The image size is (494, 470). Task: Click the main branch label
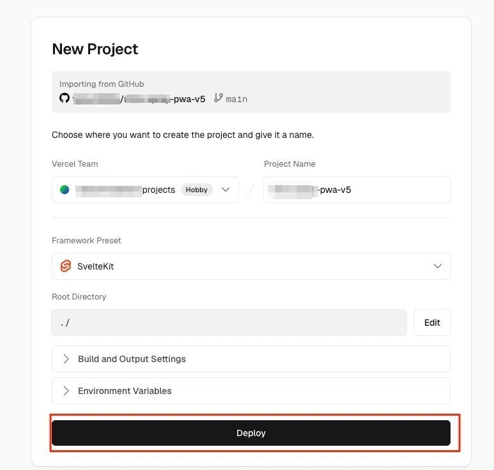click(236, 99)
